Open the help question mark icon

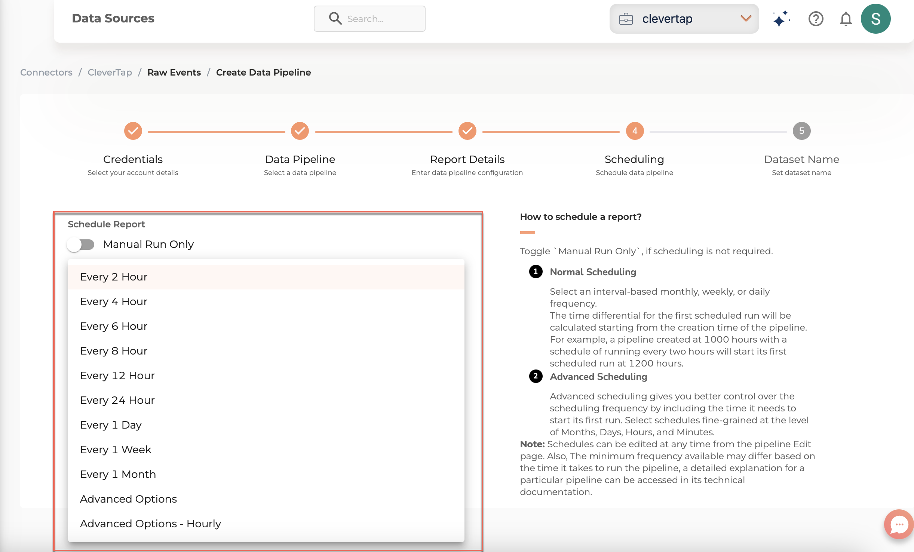point(816,19)
